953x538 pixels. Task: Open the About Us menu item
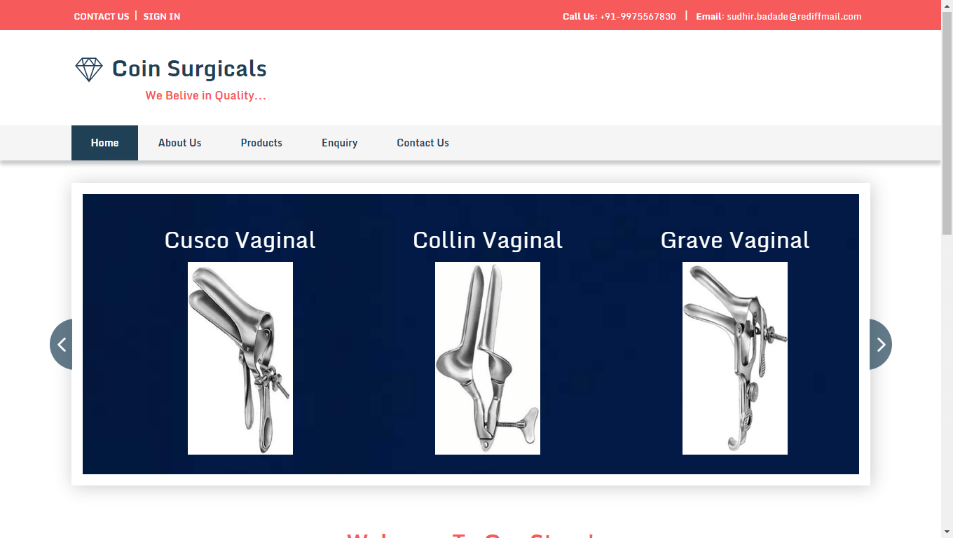click(179, 143)
